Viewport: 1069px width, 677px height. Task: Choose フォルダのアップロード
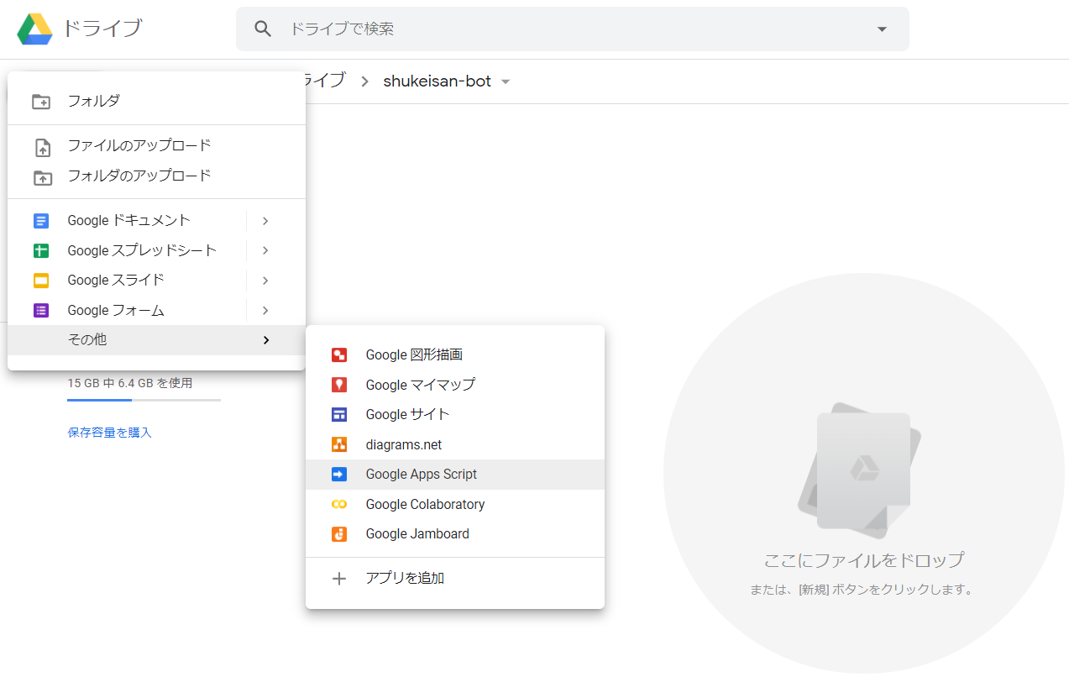156,176
